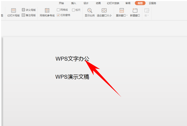Open the 云服务 cloud services tab
Screen dimensions: 187x126
click(153, 3)
